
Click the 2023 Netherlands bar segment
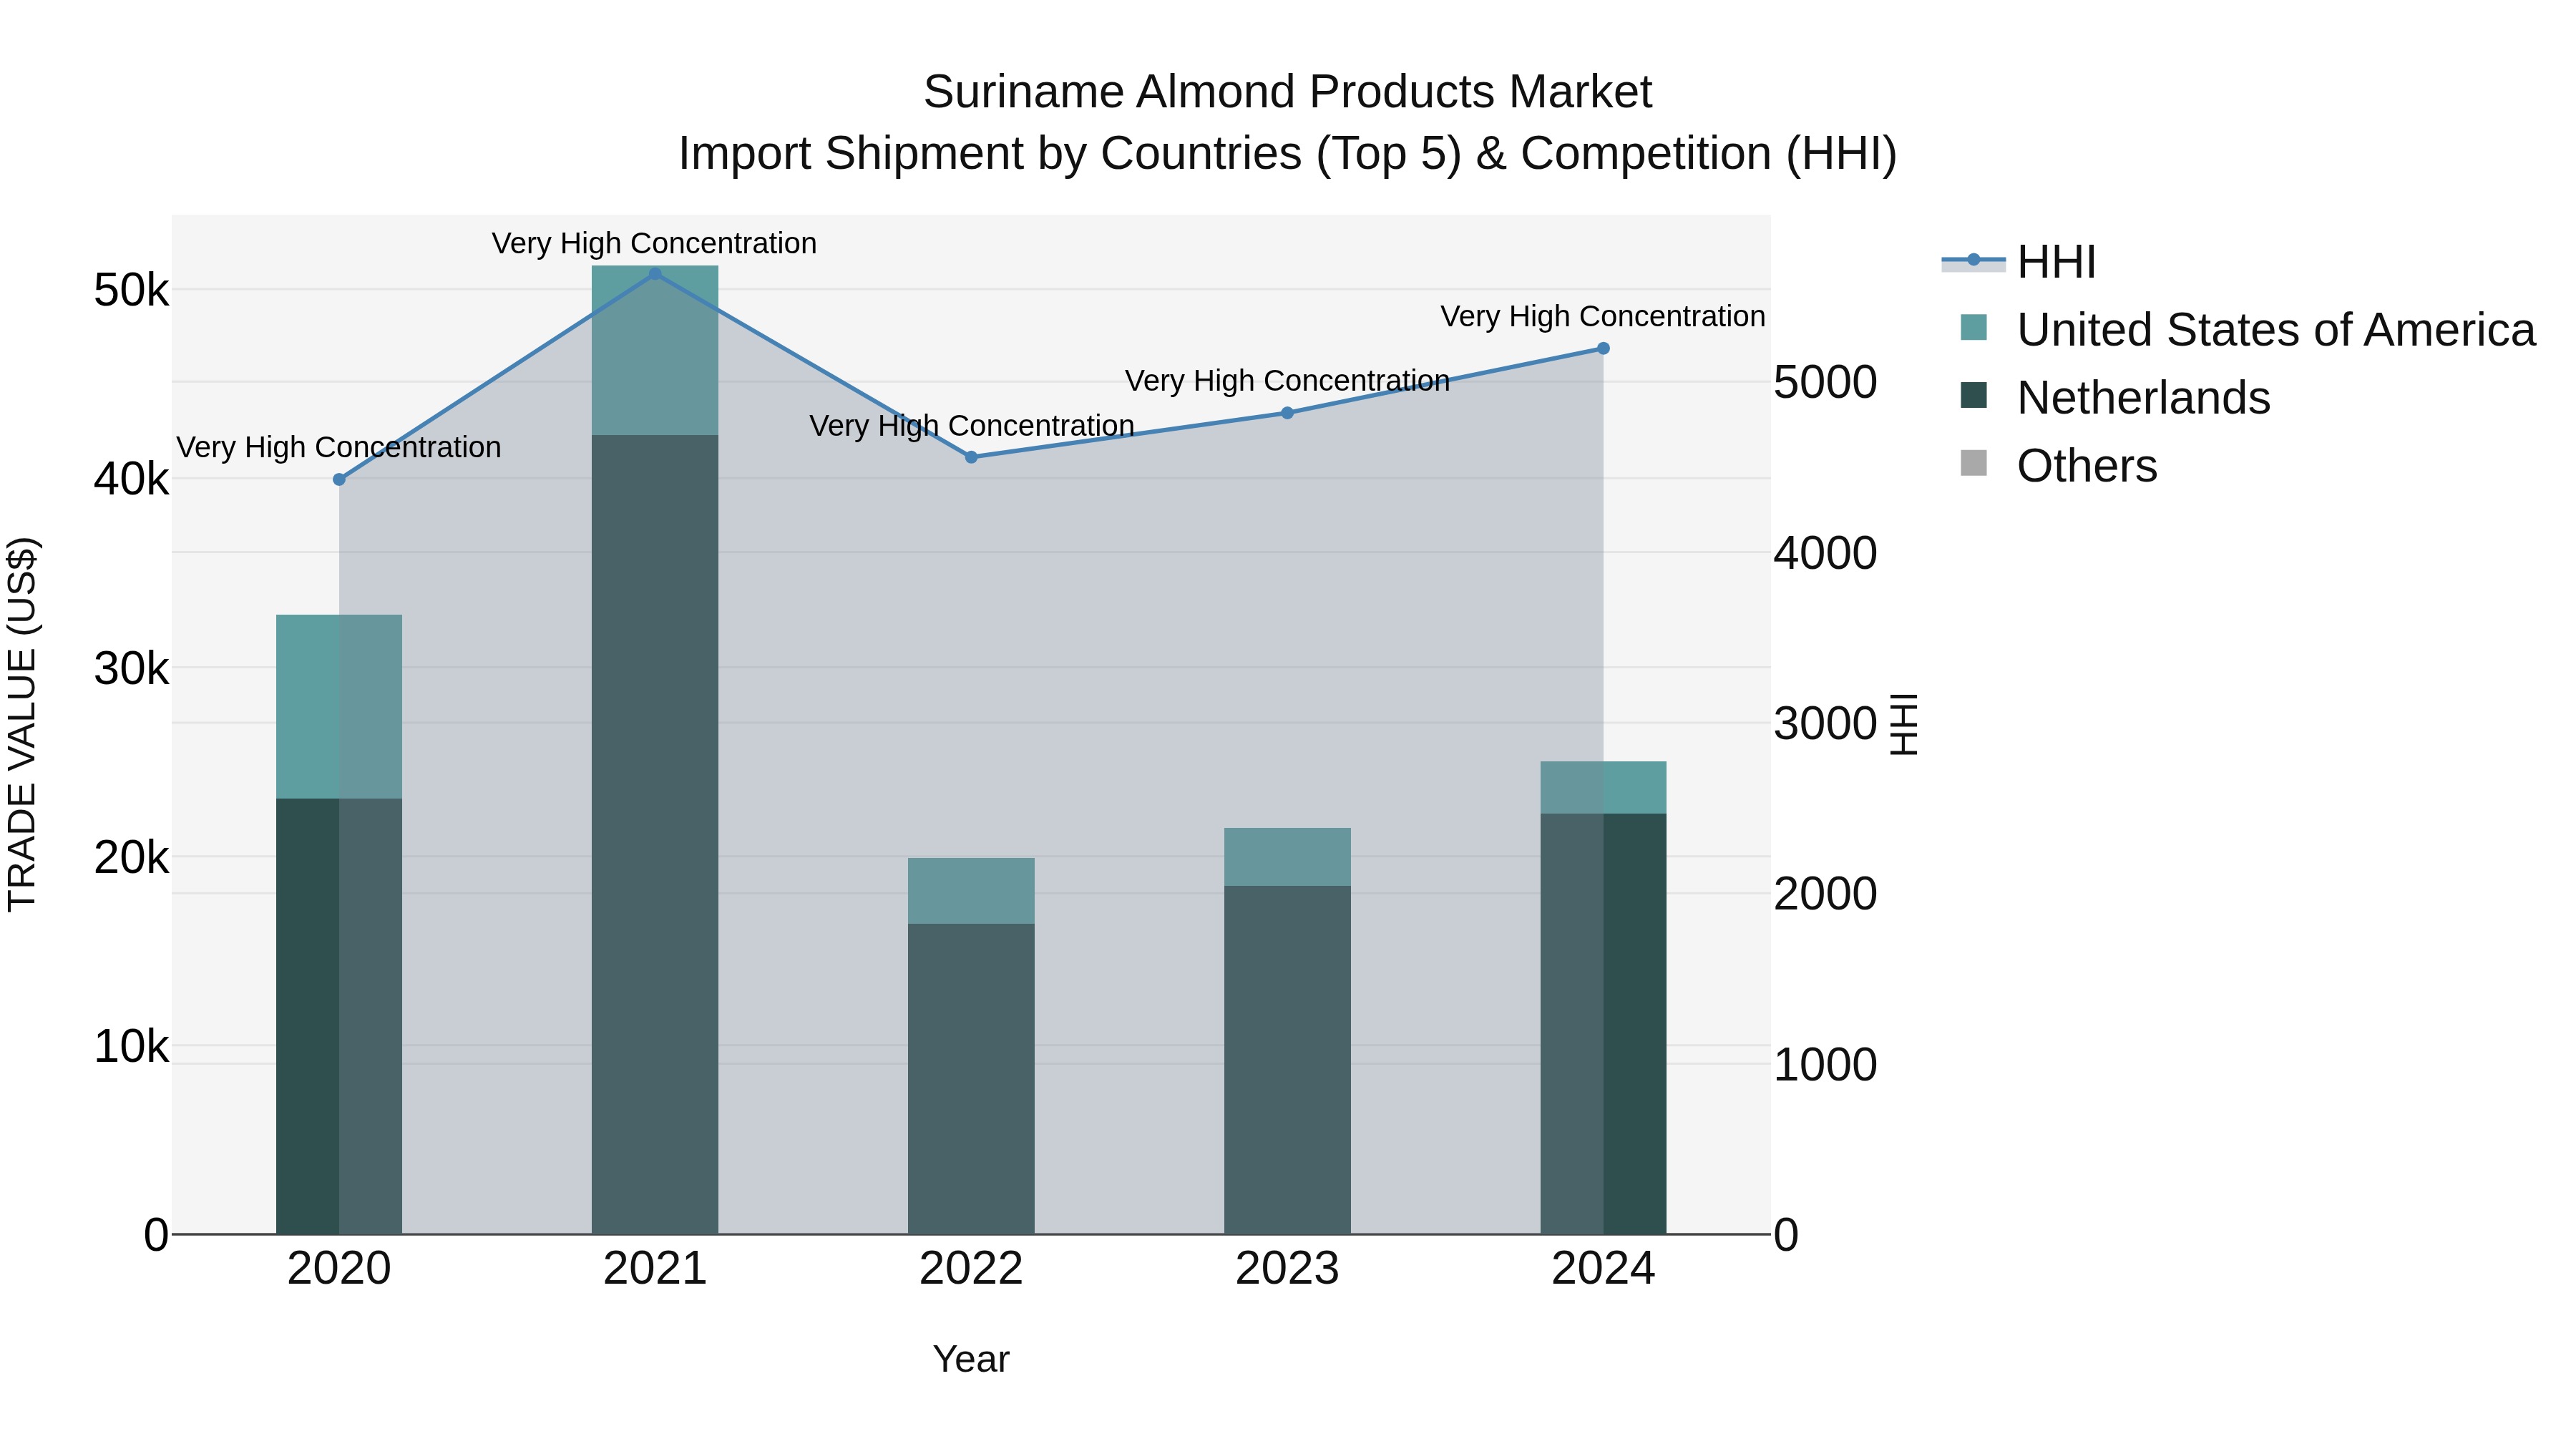point(1287,1060)
